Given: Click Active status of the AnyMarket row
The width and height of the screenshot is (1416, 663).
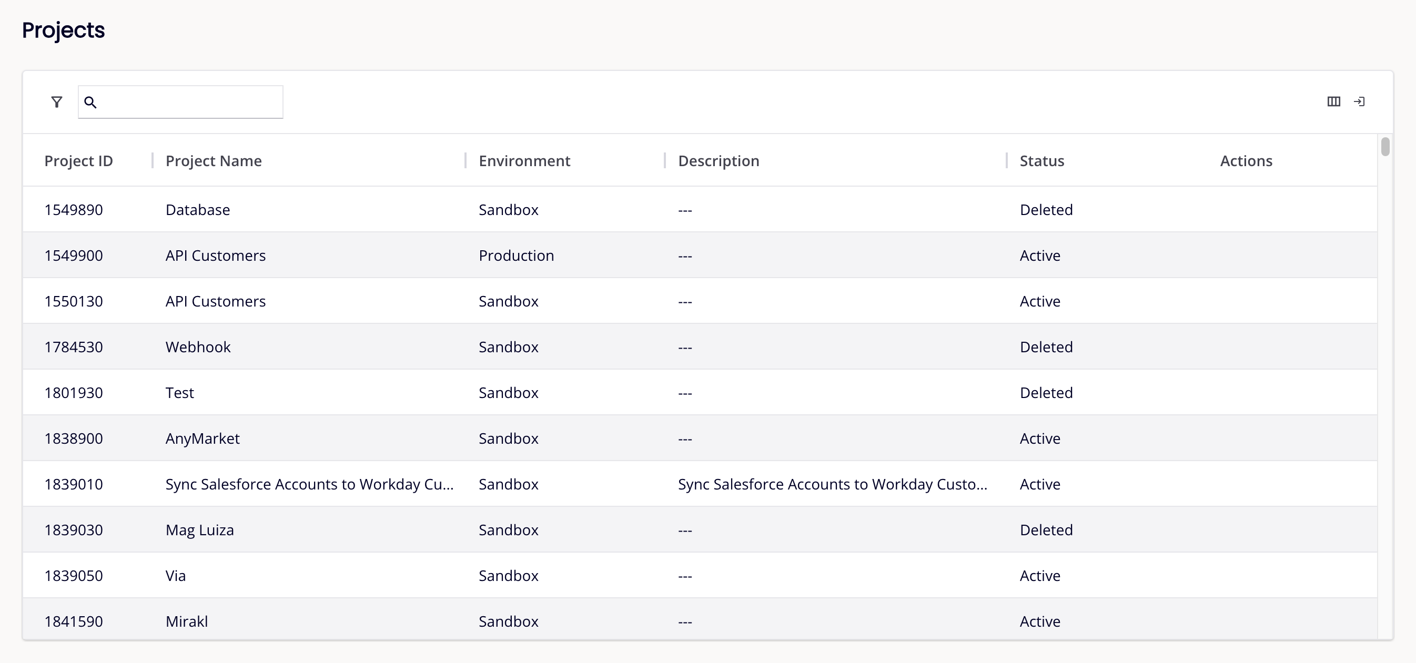Looking at the screenshot, I should pos(1040,438).
